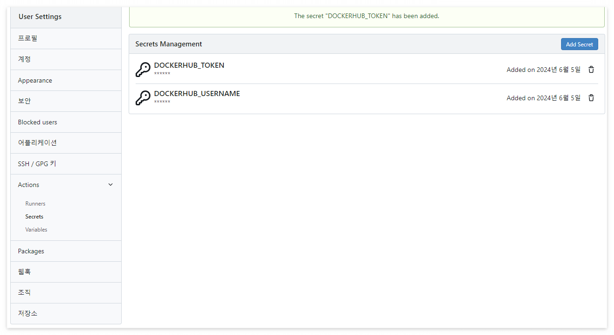Open the 웹훅 settings page
Viewport: 614px width, 335px height.
(66, 272)
